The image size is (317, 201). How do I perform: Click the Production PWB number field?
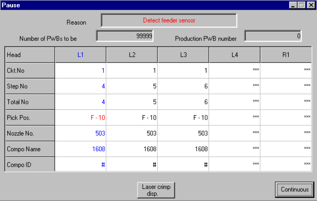pyautogui.click(x=273, y=36)
